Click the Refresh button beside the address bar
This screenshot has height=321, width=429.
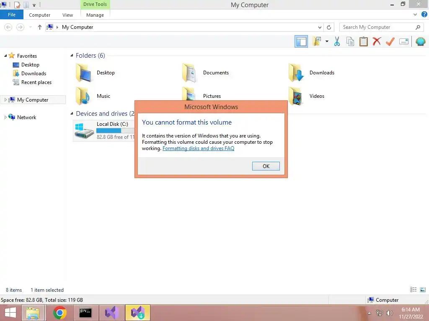[329, 27]
